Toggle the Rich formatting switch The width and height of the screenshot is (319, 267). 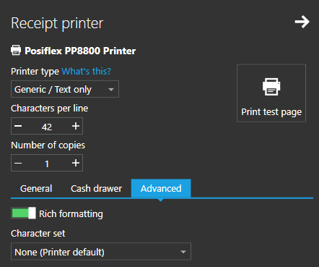click(24, 213)
